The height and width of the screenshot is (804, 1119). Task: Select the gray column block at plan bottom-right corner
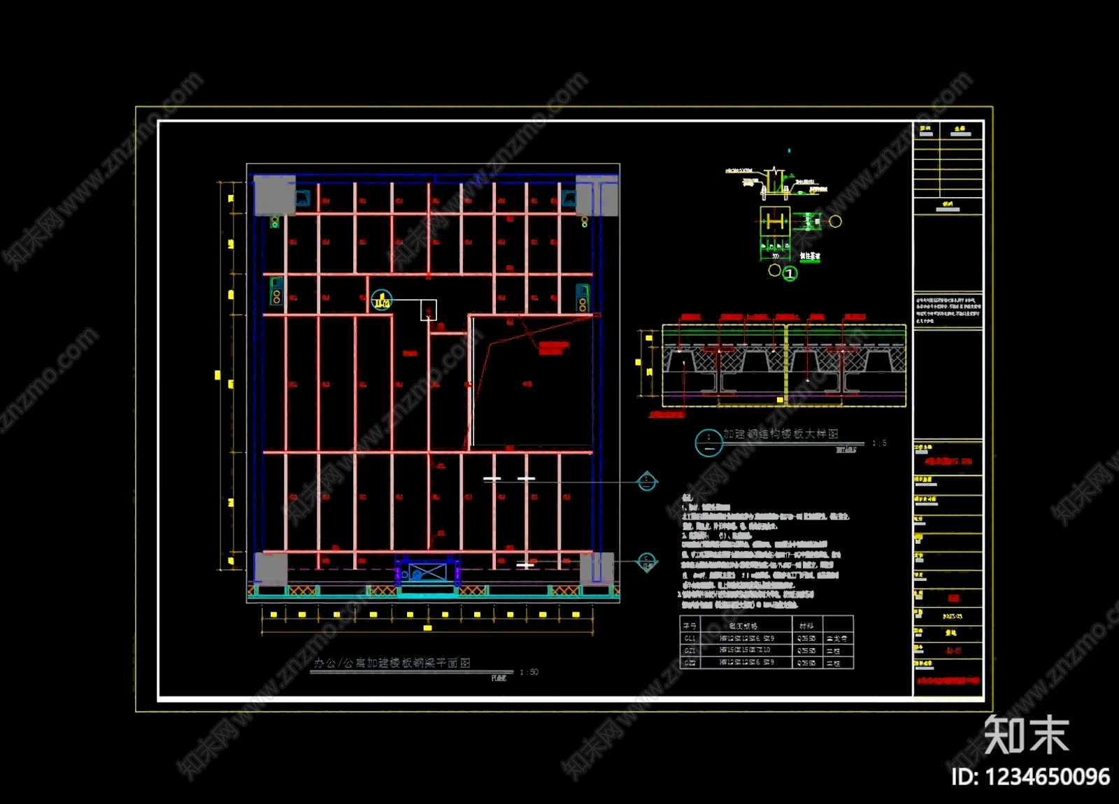pyautogui.click(x=597, y=568)
